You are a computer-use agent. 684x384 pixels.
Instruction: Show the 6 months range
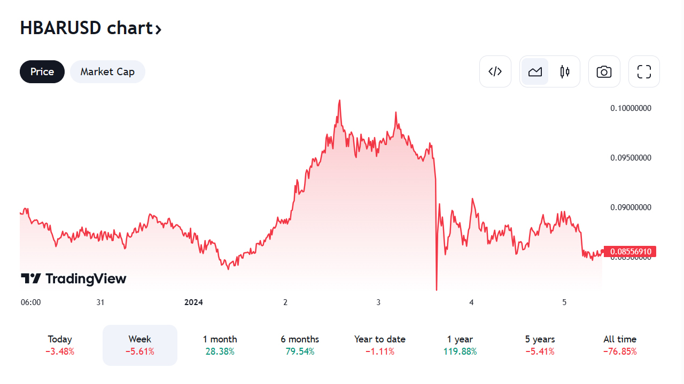click(x=300, y=345)
